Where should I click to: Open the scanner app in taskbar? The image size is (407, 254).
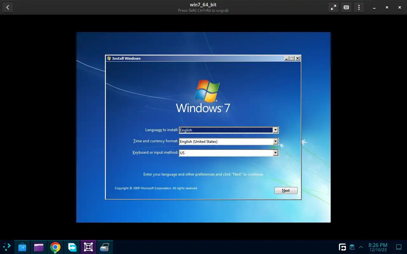tap(105, 247)
